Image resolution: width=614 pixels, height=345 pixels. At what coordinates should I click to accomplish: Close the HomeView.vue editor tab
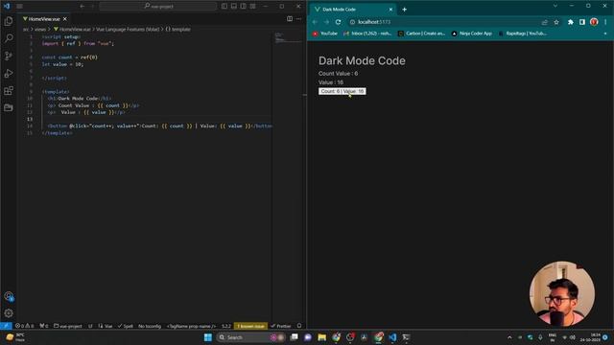(65, 19)
